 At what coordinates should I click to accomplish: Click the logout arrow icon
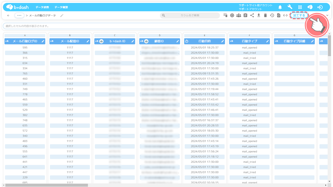tap(320, 7)
